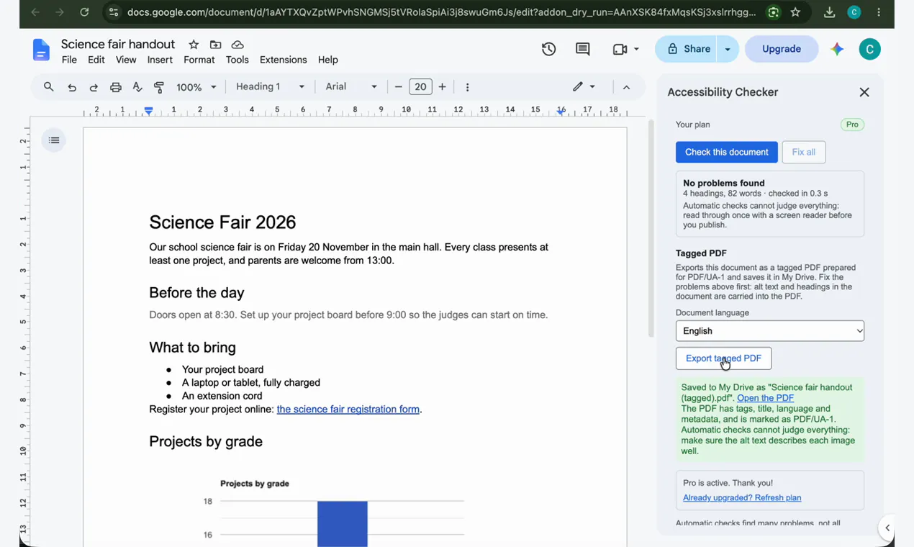Click the Check this document button
914x547 pixels.
coord(727,152)
